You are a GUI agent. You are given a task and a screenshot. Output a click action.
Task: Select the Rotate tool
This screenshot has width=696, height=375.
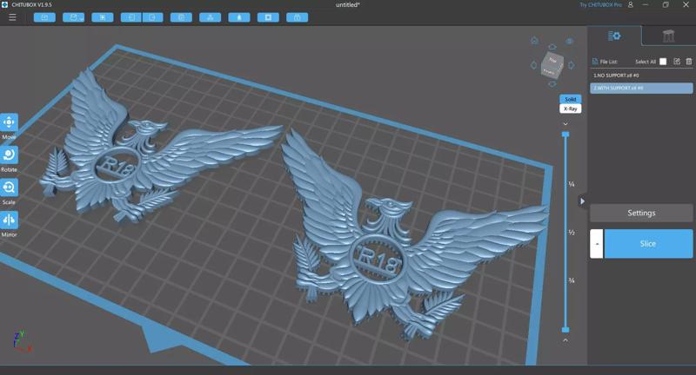9,155
